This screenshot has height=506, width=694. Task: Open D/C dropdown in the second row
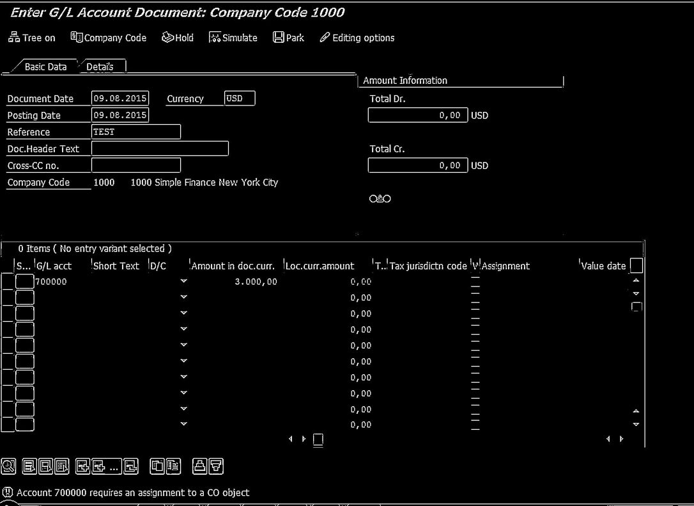tap(184, 297)
